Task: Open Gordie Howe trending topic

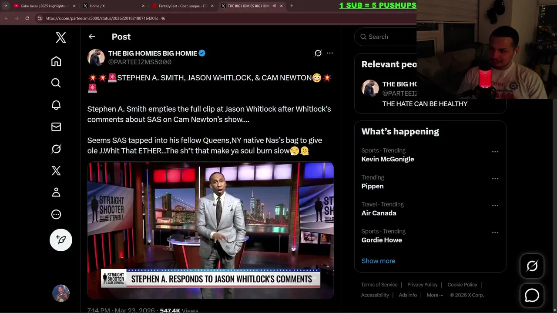Action: [x=382, y=240]
